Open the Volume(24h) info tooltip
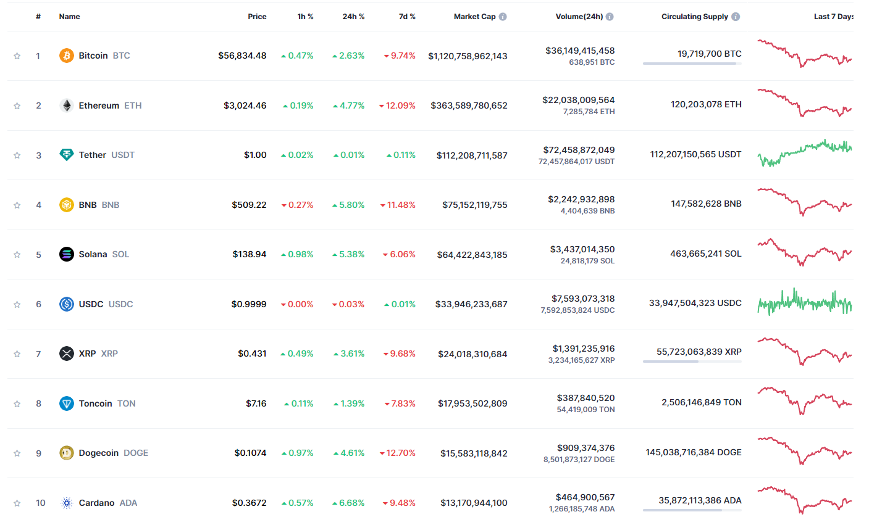 click(610, 17)
